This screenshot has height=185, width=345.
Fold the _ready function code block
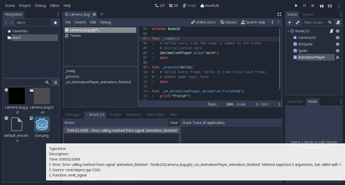pos(149,38)
